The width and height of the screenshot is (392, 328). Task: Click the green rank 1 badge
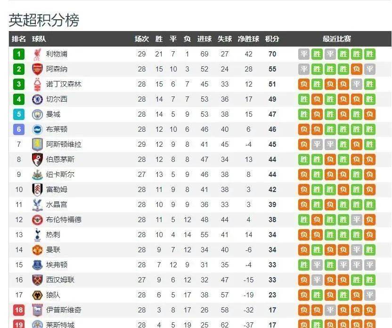19,54
